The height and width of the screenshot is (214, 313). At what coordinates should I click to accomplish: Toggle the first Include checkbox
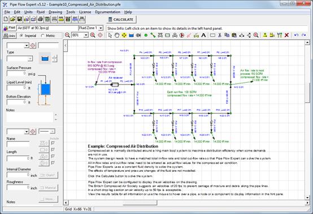[x=53, y=143]
